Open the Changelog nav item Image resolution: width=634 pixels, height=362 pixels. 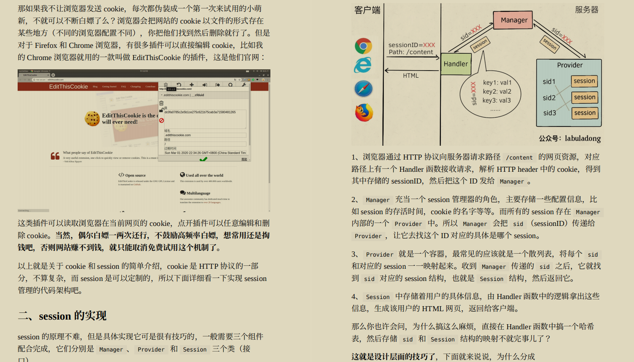[136, 87]
